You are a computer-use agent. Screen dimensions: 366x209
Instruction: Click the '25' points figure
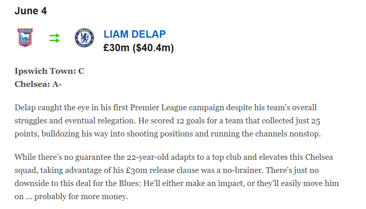tap(316, 121)
